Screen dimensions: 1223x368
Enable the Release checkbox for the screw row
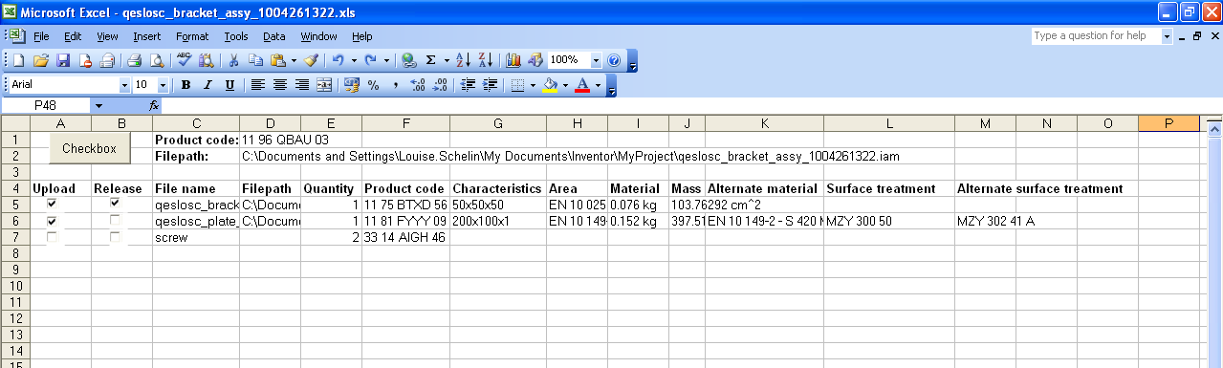tap(115, 237)
